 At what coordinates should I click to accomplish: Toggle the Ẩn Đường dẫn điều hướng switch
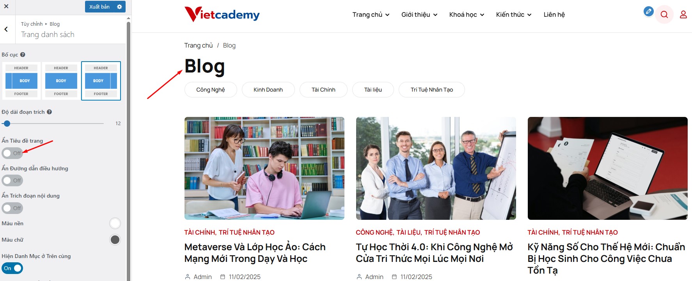[x=12, y=180]
